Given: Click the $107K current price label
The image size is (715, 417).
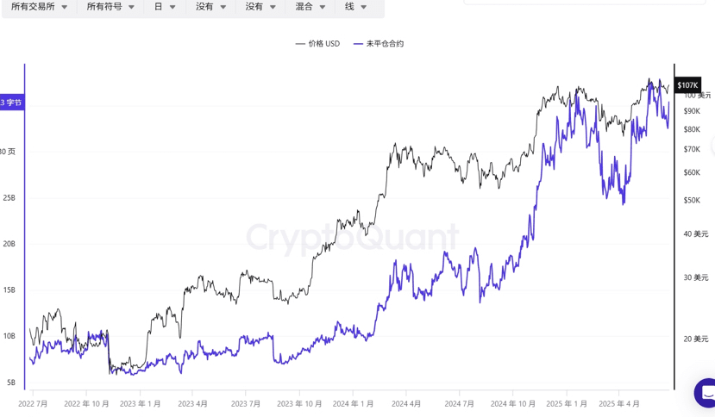Looking at the screenshot, I should coord(687,85).
